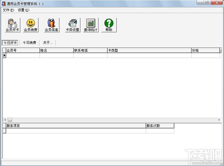
Task: Click the 价格 column header
Action: tap(206, 50)
